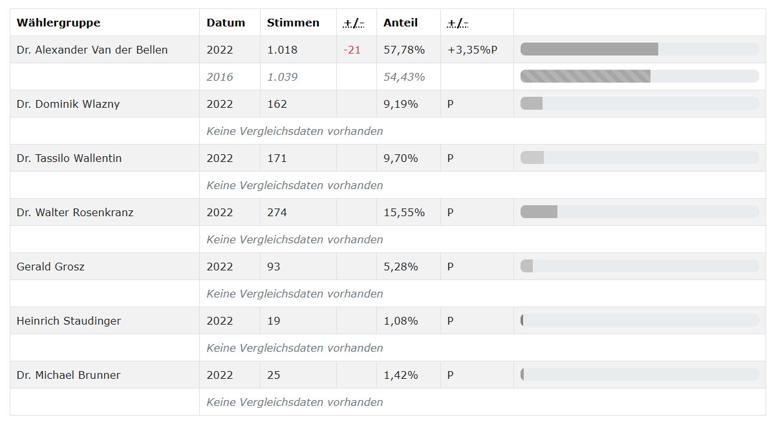Click the +3,35%P change value
Image resolution: width=774 pixels, height=424 pixels.
(x=473, y=50)
